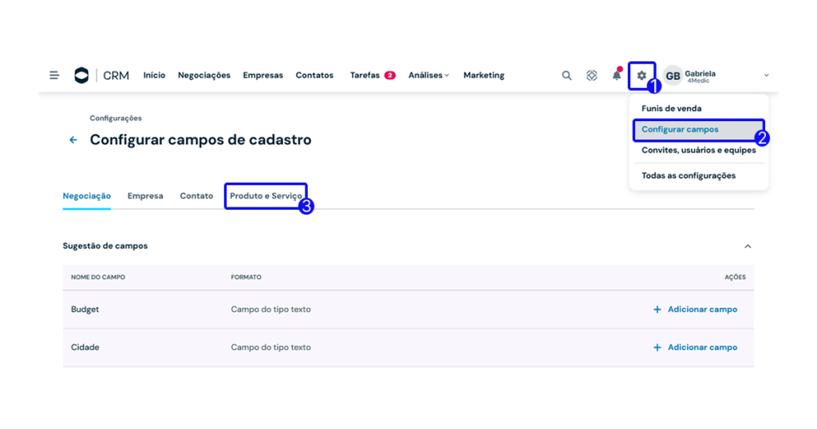Open Todas as configurações
This screenshot has height=429, width=817.
pos(688,175)
